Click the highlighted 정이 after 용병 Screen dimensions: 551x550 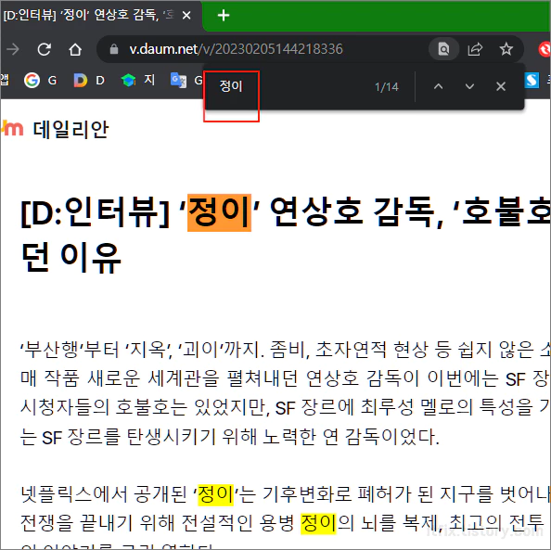(319, 523)
